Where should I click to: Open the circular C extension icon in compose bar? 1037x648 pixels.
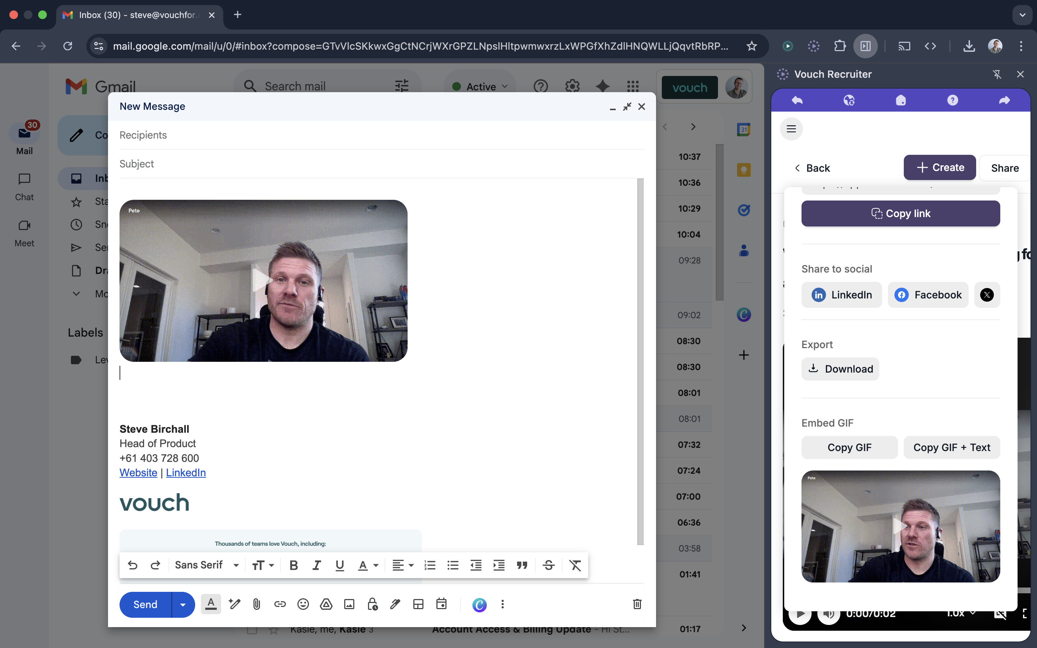tap(480, 605)
